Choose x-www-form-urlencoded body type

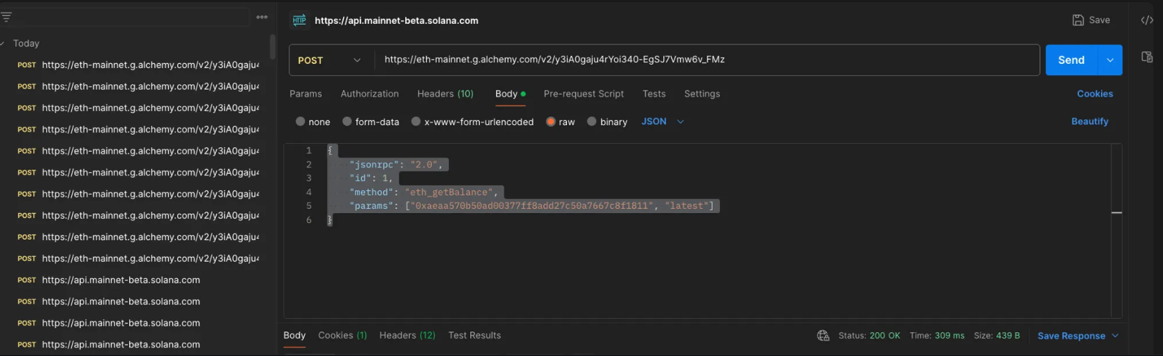(x=416, y=122)
